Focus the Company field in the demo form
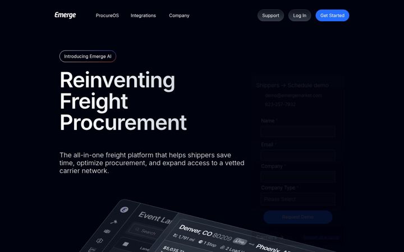This screenshot has height=252, width=404. point(298,177)
